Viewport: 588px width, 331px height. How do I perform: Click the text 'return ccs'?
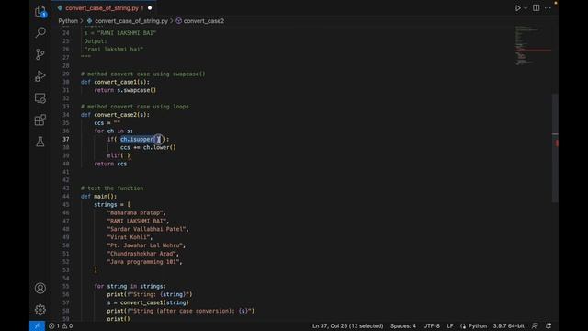(x=110, y=164)
